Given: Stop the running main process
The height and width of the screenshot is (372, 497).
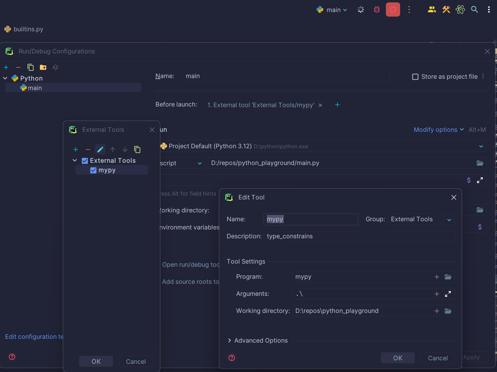Looking at the screenshot, I should [393, 9].
